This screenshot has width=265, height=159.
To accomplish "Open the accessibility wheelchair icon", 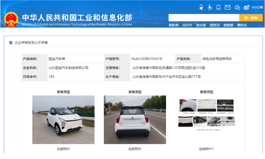I will (210, 7).
